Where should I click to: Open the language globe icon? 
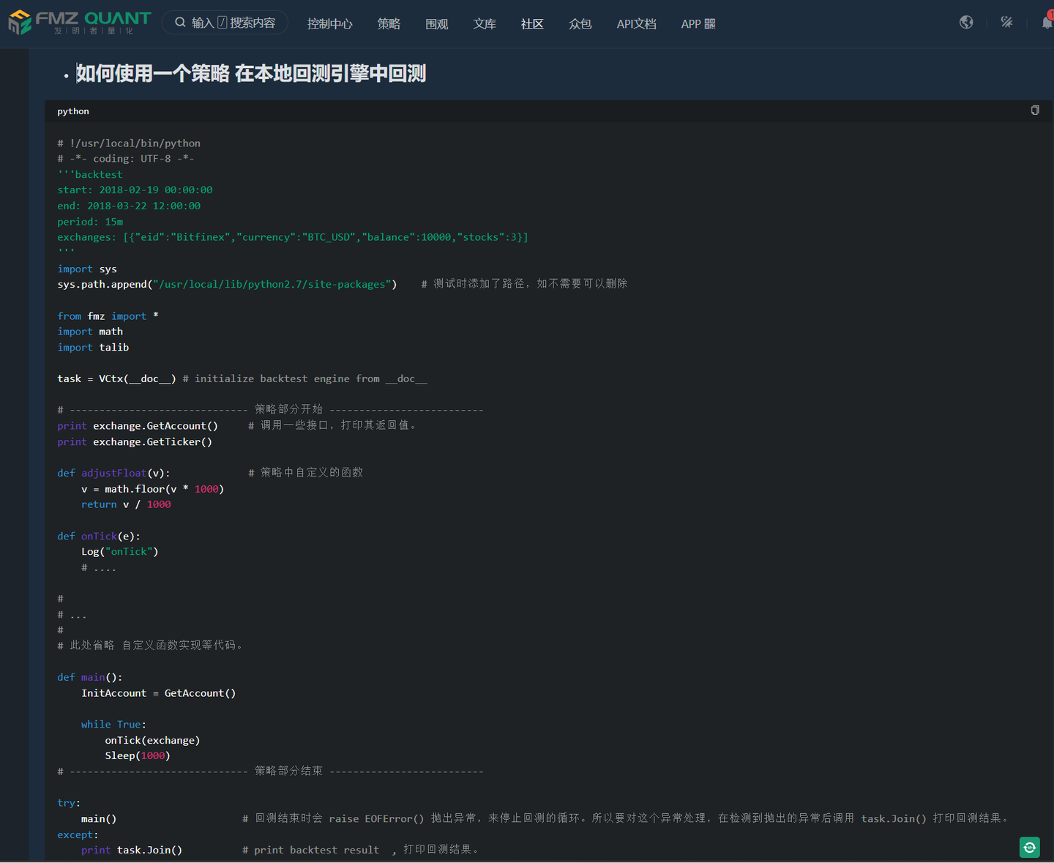[x=966, y=23]
